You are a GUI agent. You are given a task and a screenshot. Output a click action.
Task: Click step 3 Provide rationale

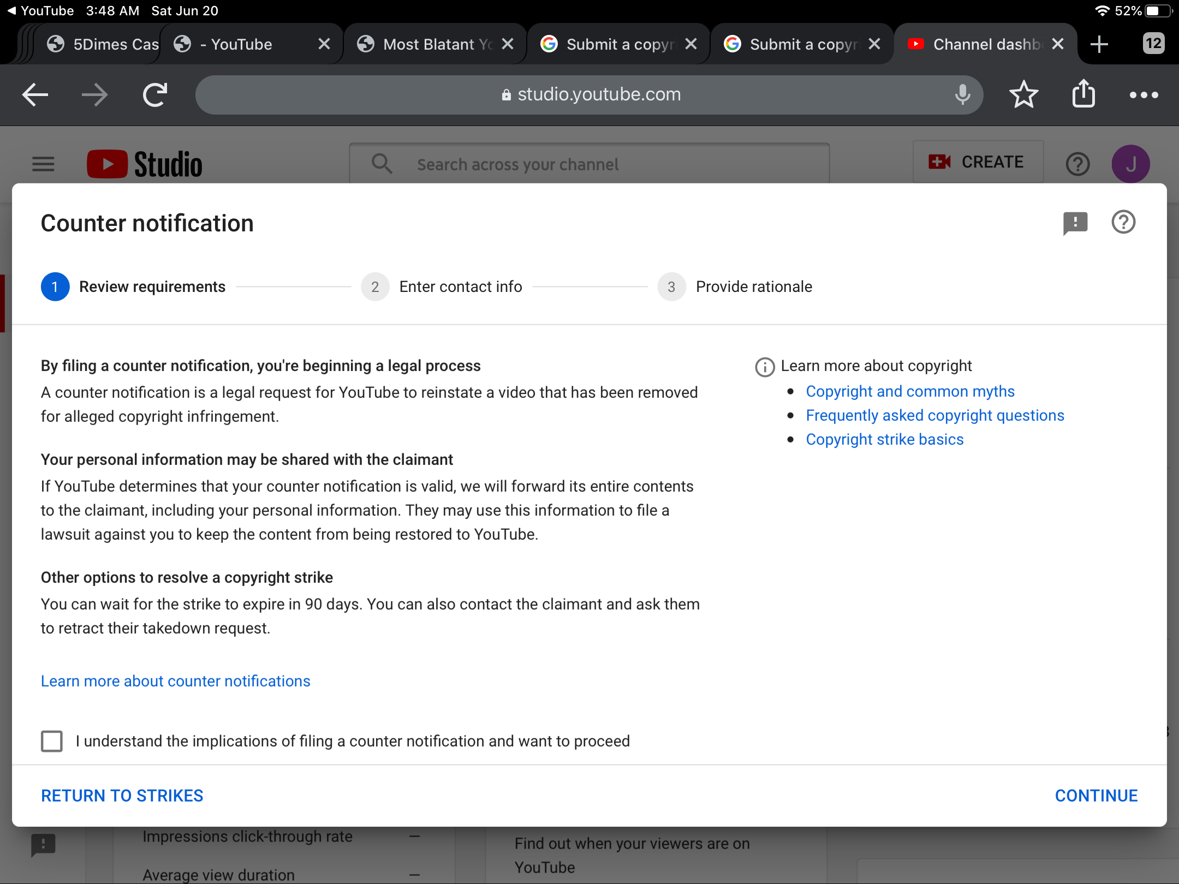735,286
